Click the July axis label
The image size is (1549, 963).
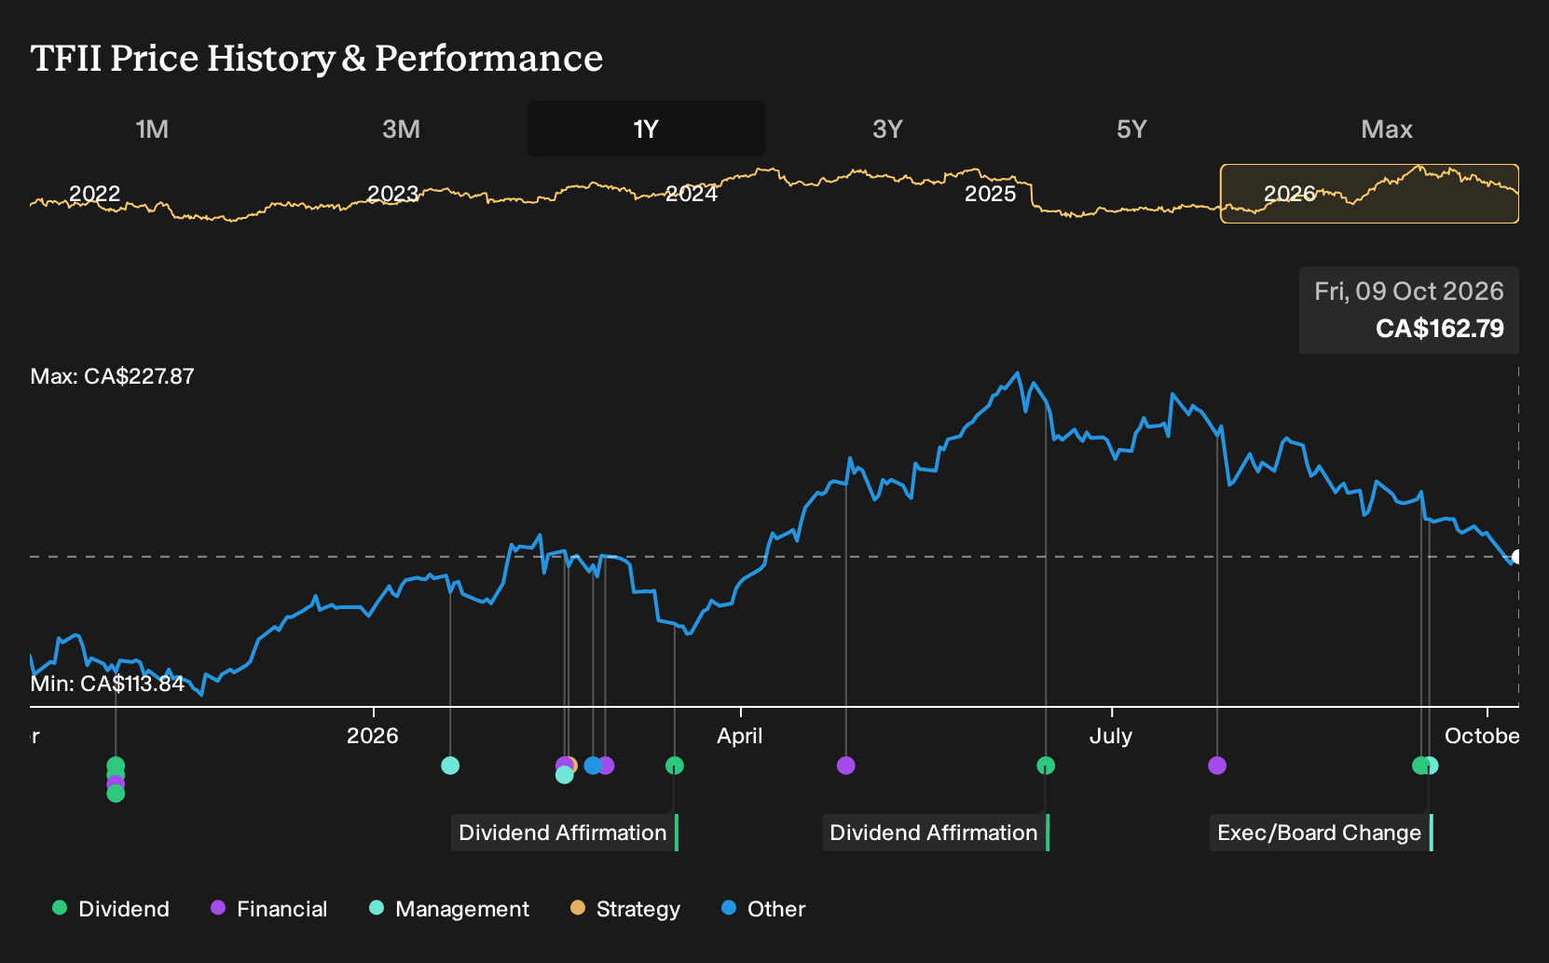(1111, 736)
